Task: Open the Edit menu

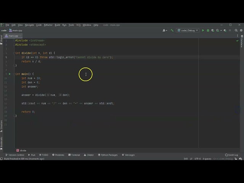Action: (x=14, y=25)
